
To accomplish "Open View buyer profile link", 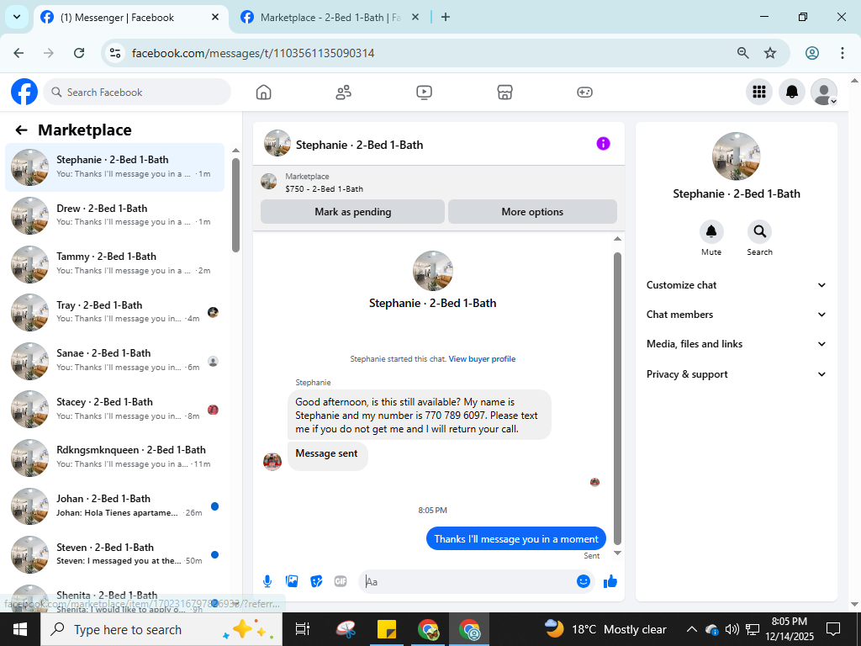I will pos(482,358).
